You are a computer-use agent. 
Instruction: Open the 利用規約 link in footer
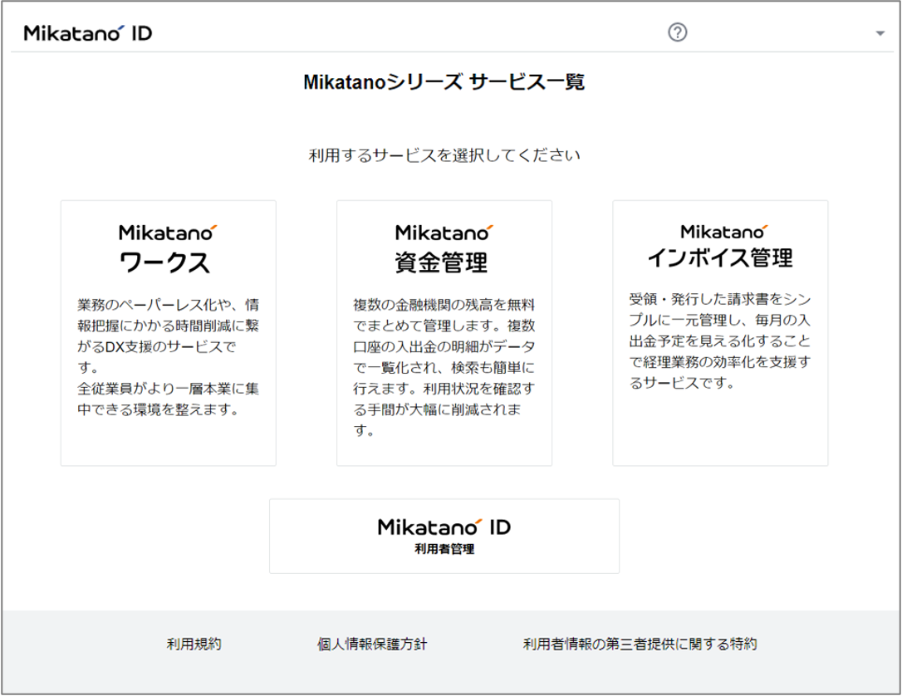pos(194,645)
